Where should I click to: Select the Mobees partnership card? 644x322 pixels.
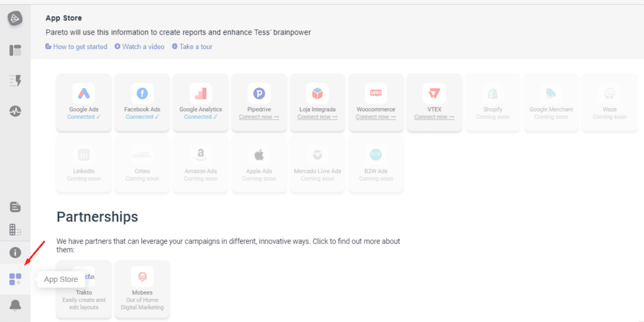click(142, 289)
